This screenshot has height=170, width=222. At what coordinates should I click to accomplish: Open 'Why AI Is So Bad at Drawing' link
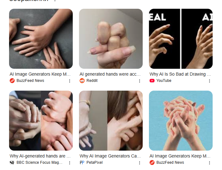[x=180, y=74]
